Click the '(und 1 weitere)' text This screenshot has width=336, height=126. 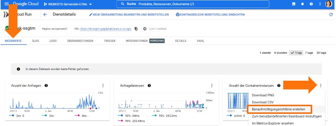tap(158, 29)
